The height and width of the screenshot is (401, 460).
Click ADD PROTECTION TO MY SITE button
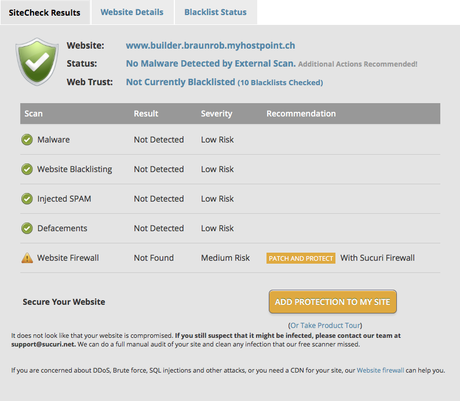coord(333,302)
